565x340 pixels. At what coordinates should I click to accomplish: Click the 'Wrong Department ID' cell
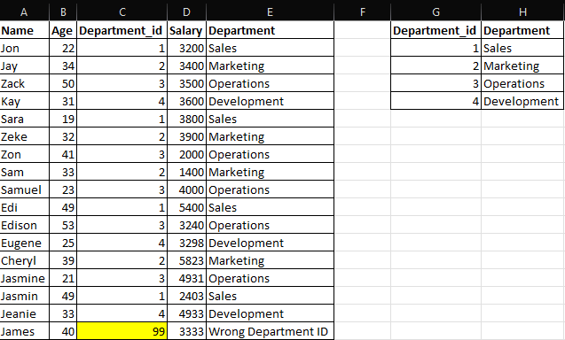click(x=270, y=331)
